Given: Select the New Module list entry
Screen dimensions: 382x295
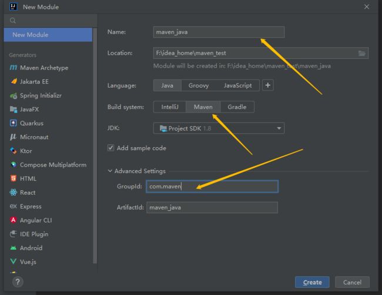Looking at the screenshot, I should click(48, 35).
